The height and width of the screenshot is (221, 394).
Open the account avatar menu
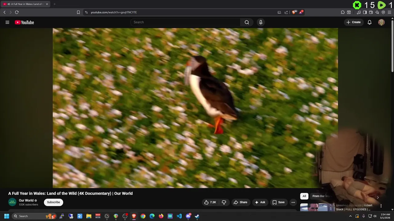381,22
